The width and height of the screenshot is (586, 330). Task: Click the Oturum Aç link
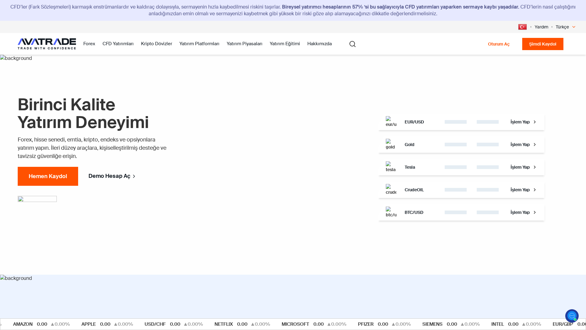[x=499, y=44]
